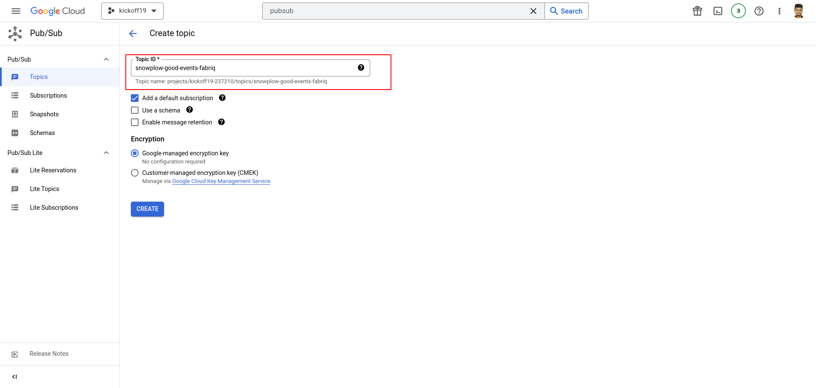Click the Topics sidebar icon
This screenshot has height=388, width=816.
pos(15,77)
